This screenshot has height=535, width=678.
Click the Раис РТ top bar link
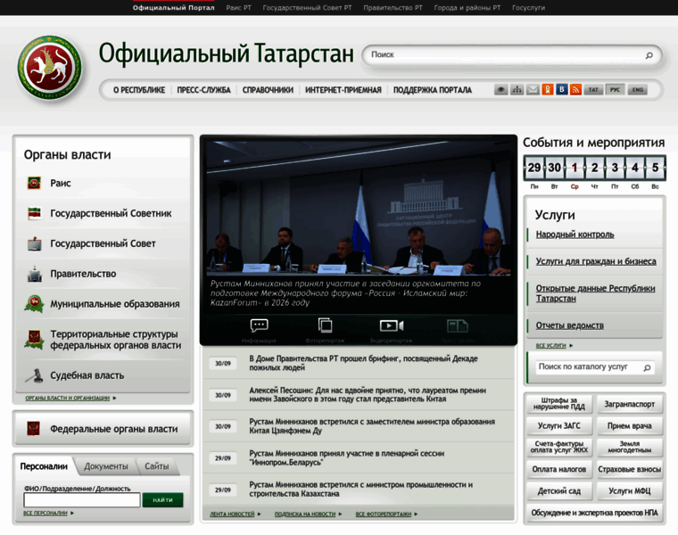[x=238, y=8]
